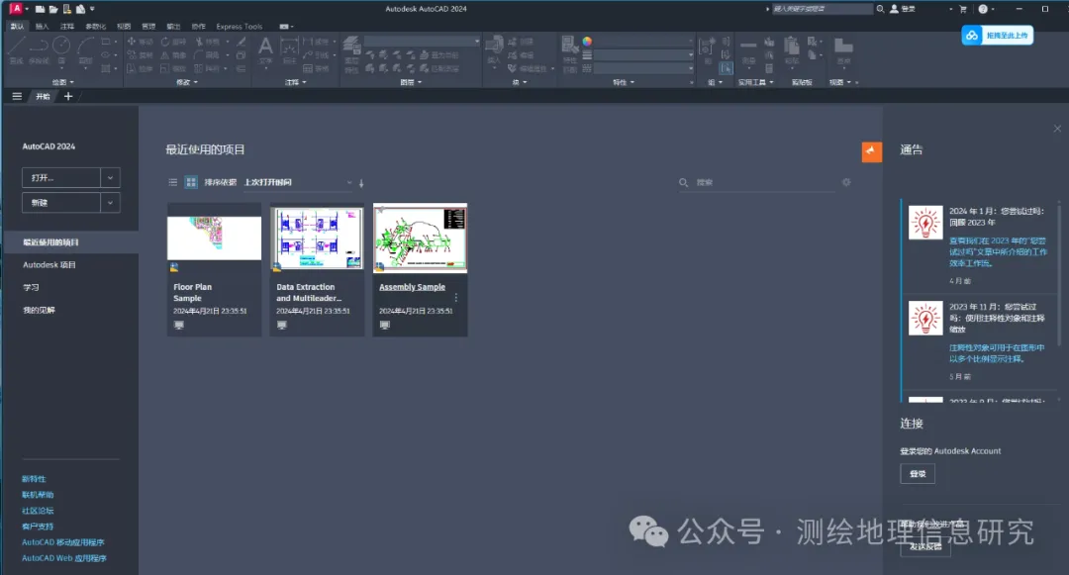
Task: Open search settings gear icon
Action: tap(846, 182)
